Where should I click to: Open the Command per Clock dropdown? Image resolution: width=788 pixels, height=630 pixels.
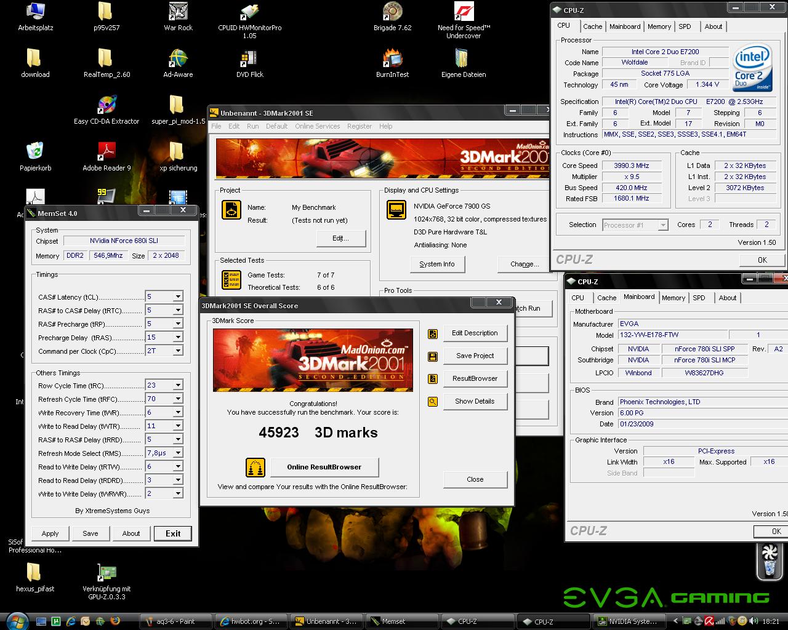point(177,351)
